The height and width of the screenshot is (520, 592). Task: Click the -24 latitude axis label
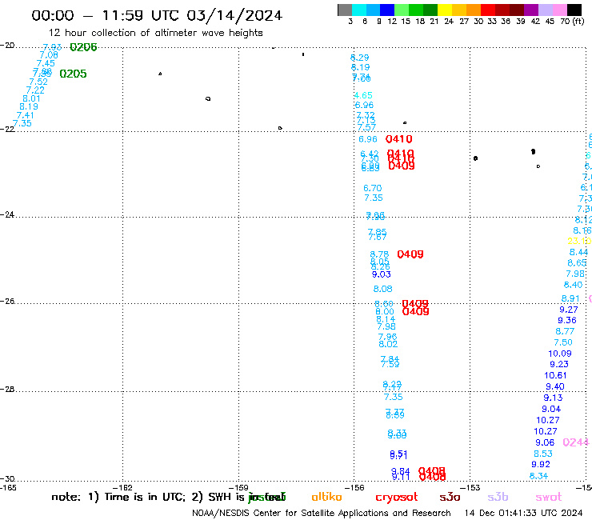(7, 214)
